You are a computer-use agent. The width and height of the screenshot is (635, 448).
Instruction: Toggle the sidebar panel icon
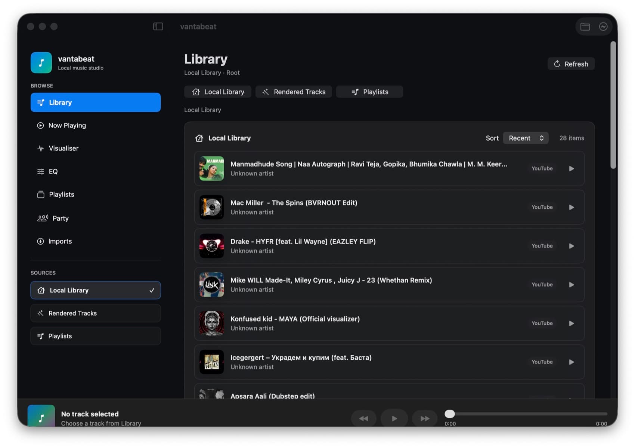(x=158, y=27)
